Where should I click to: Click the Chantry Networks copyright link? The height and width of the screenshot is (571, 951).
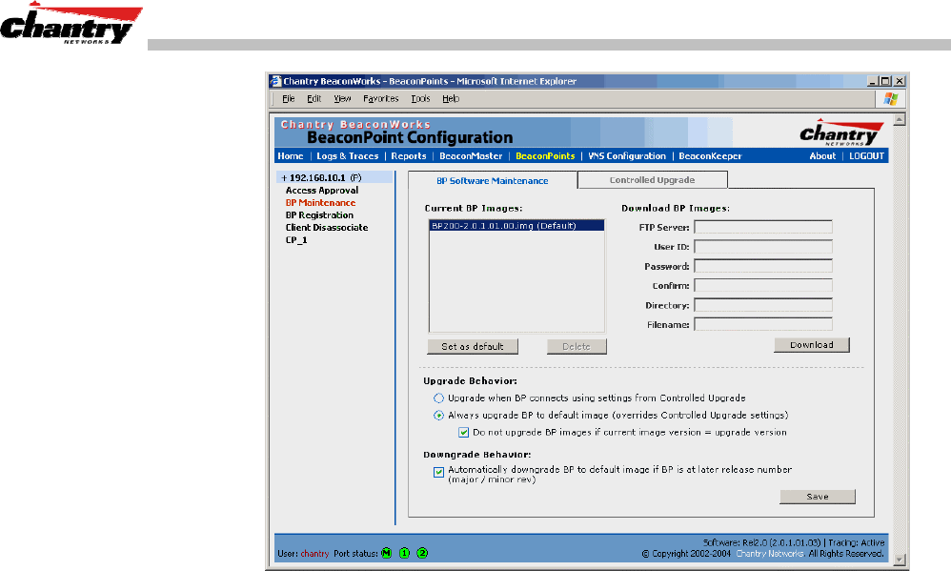[770, 554]
